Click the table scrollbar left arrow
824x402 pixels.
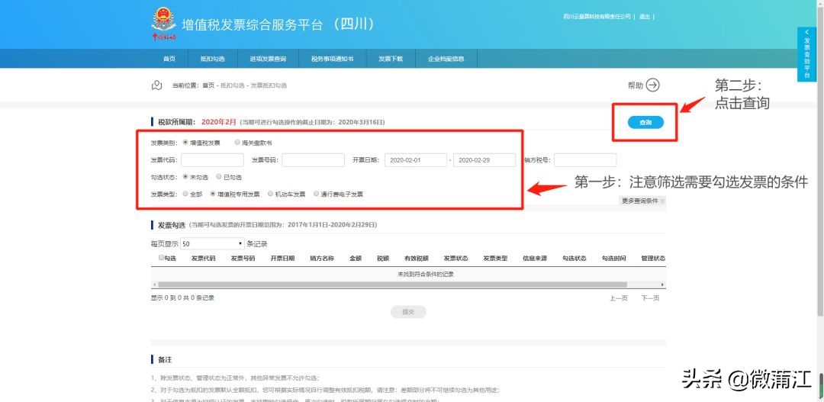[153, 285]
